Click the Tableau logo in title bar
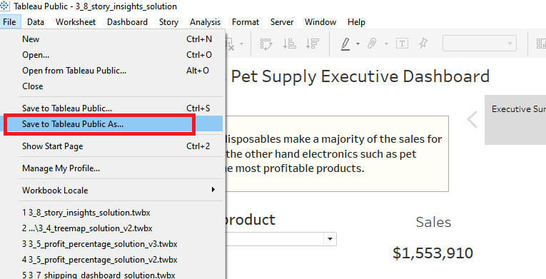 pos(5,6)
